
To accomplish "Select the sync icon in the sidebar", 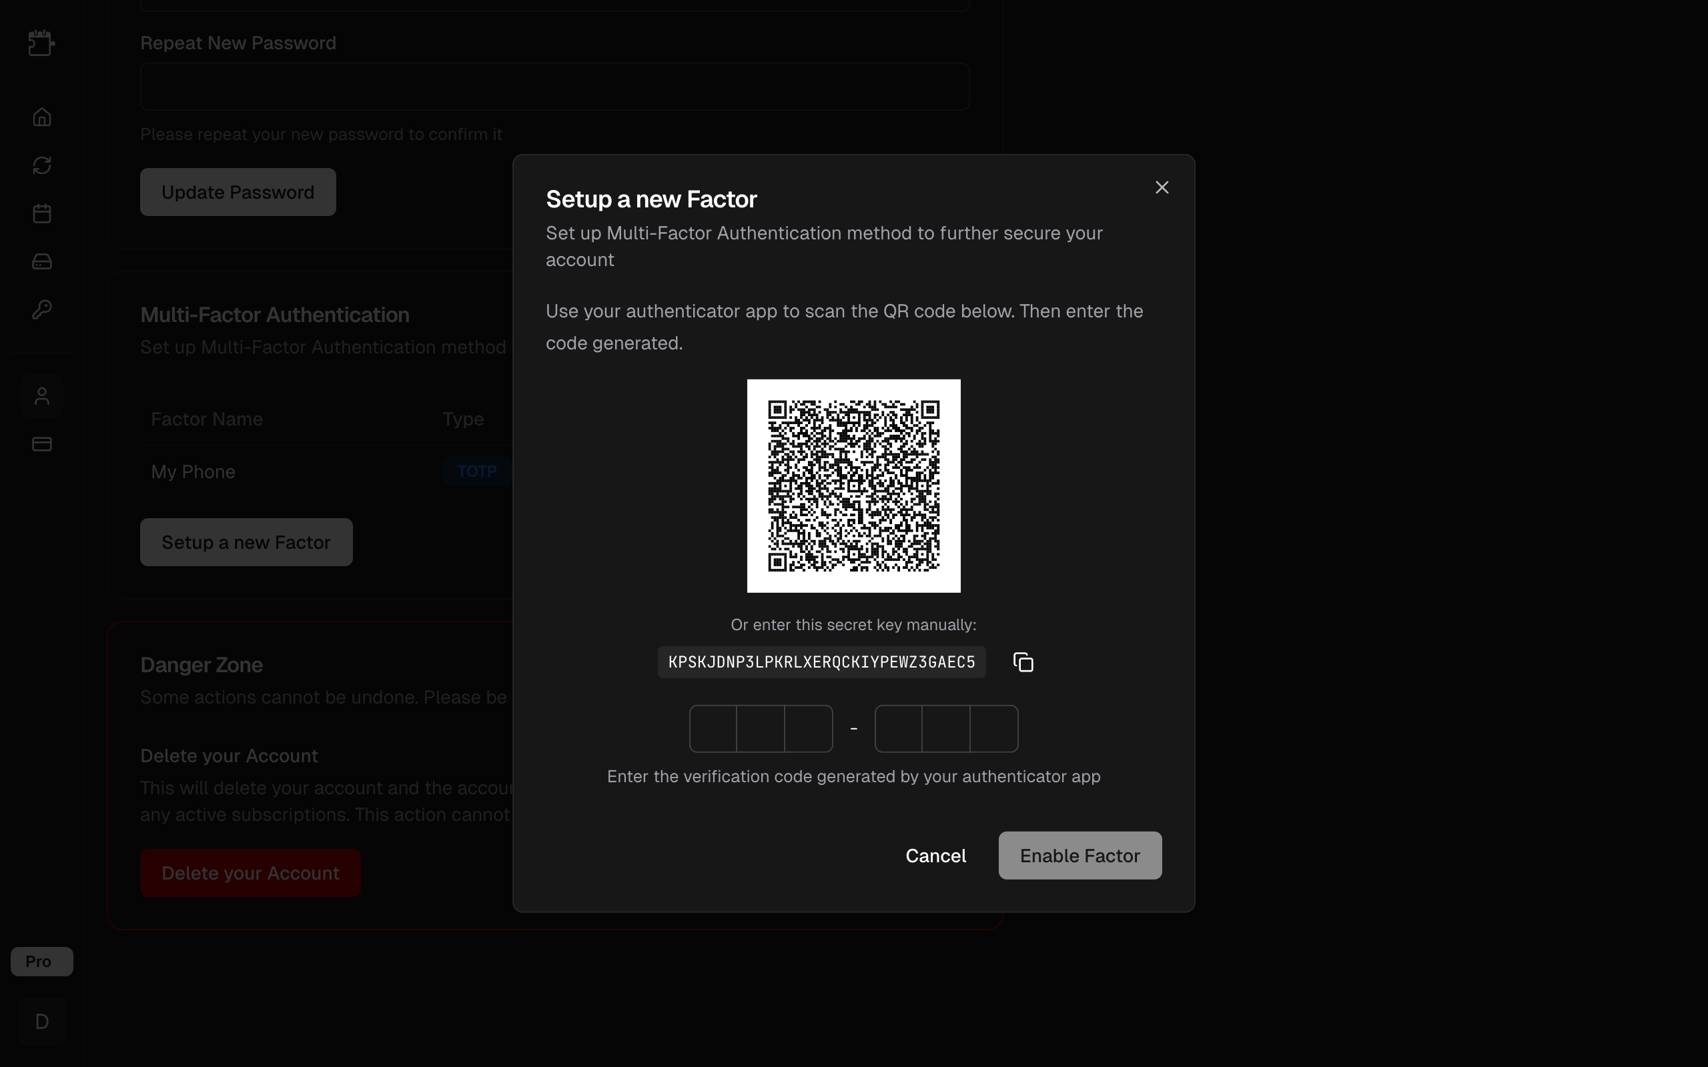I will [x=41, y=165].
